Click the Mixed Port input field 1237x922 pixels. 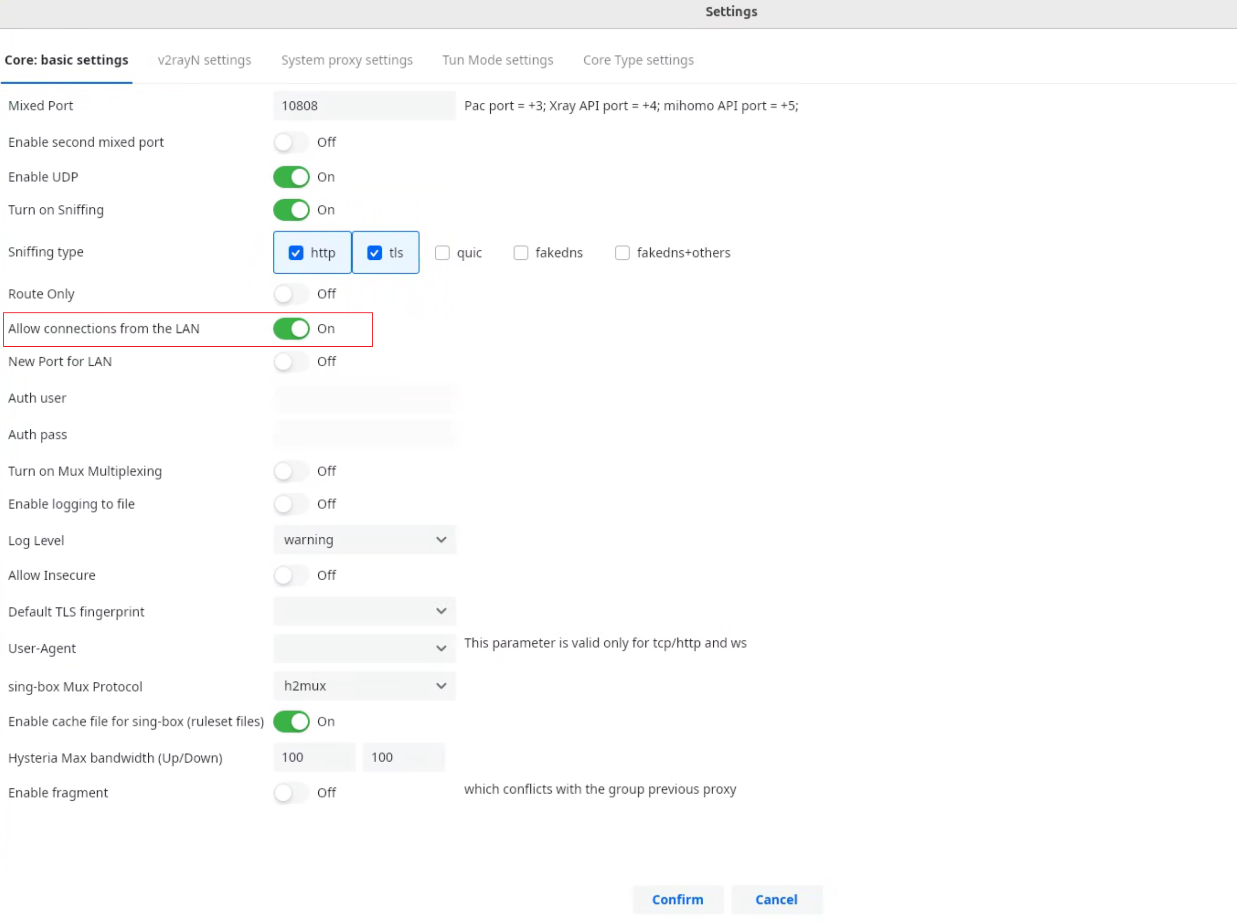(x=364, y=106)
